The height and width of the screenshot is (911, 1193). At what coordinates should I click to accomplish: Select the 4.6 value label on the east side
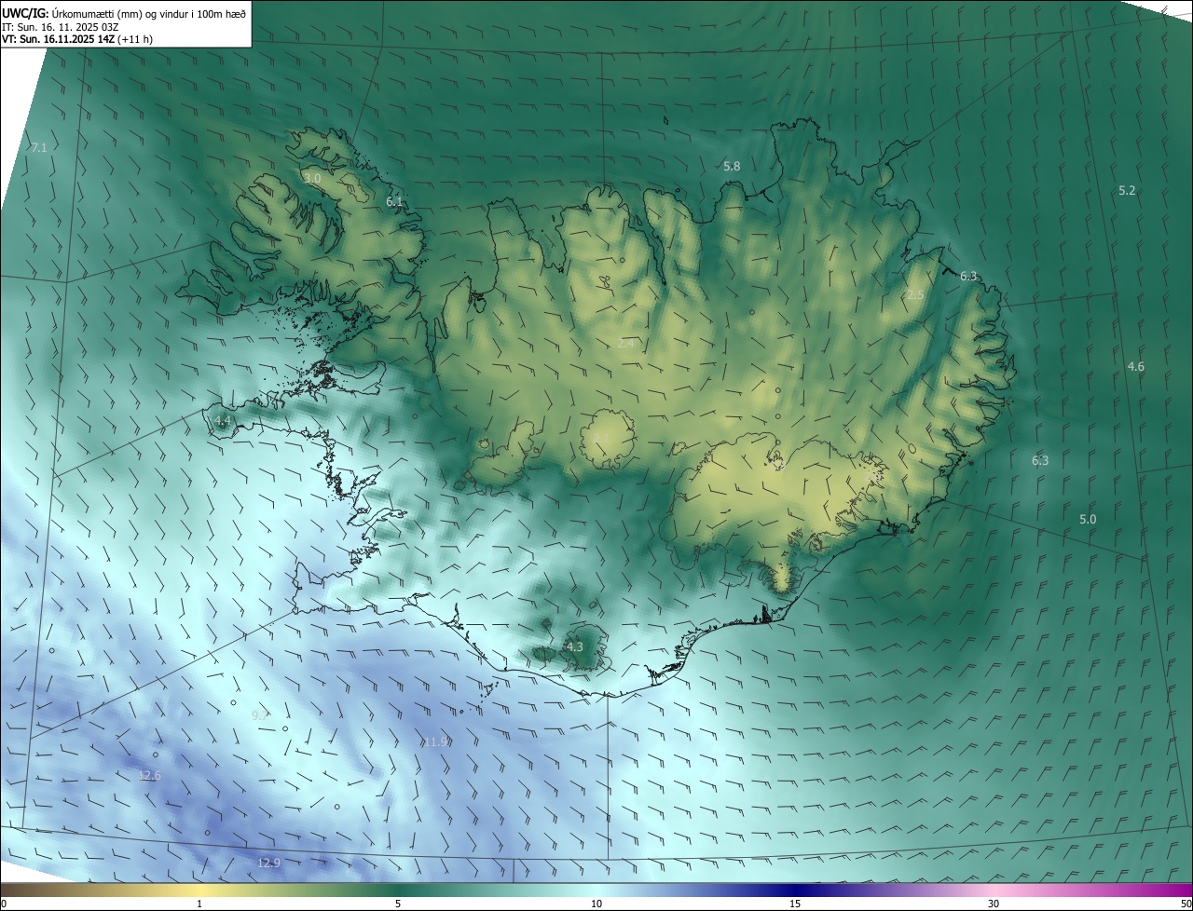point(1135,367)
